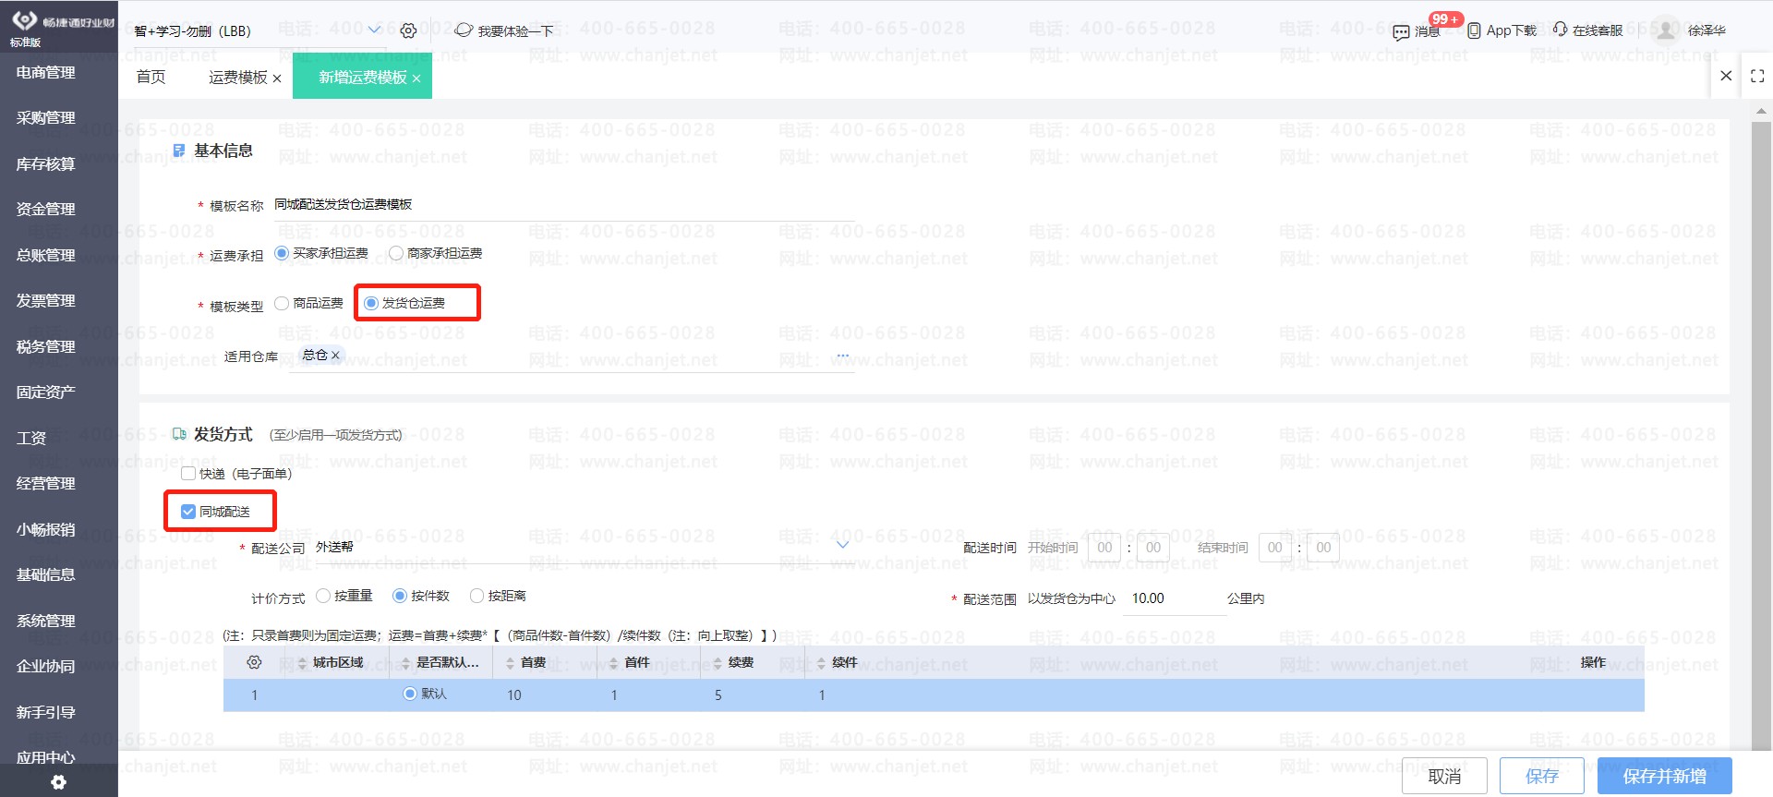Image resolution: width=1773 pixels, height=797 pixels.
Task: Sort by 续件 column
Action: (821, 663)
